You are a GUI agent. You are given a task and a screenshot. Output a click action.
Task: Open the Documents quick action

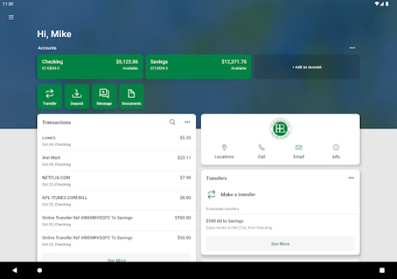point(131,96)
